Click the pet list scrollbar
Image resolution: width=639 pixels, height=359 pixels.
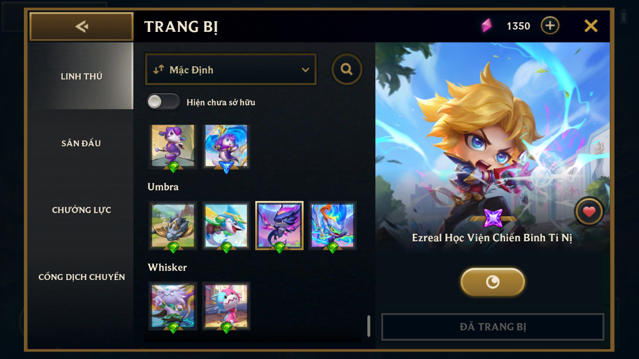pyautogui.click(x=368, y=326)
